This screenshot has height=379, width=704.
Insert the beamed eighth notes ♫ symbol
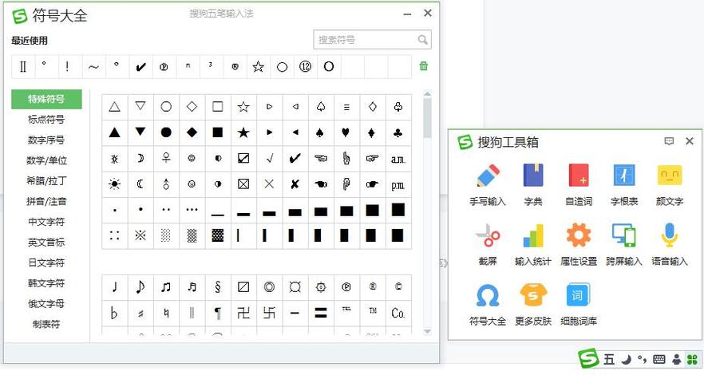point(166,287)
